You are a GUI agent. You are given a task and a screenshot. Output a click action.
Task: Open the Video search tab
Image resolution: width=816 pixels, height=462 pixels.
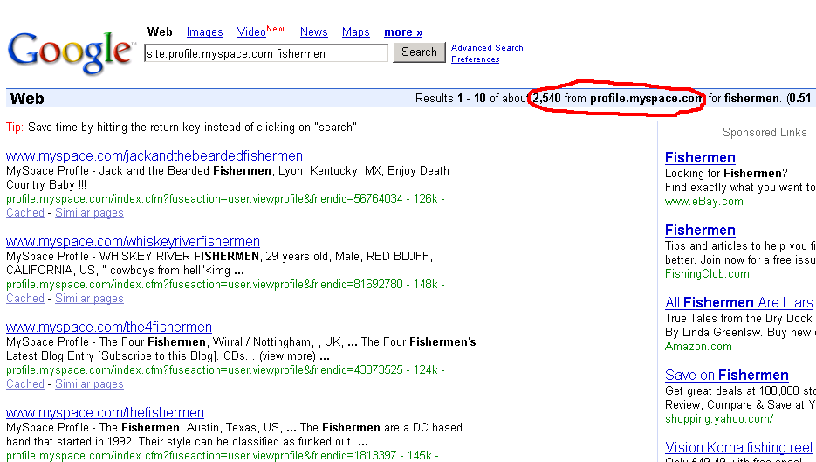[251, 32]
